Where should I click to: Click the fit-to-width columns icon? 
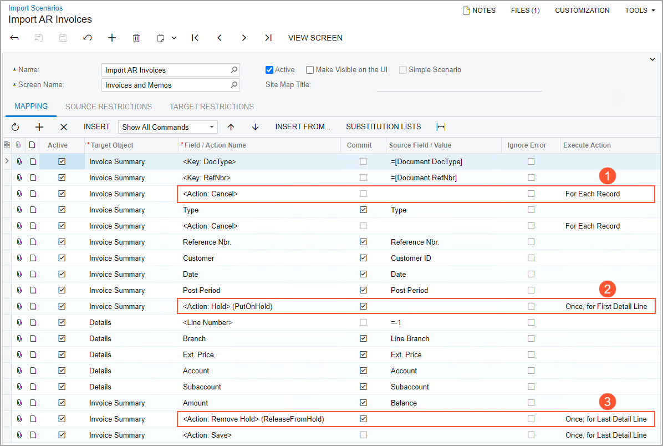click(x=441, y=127)
